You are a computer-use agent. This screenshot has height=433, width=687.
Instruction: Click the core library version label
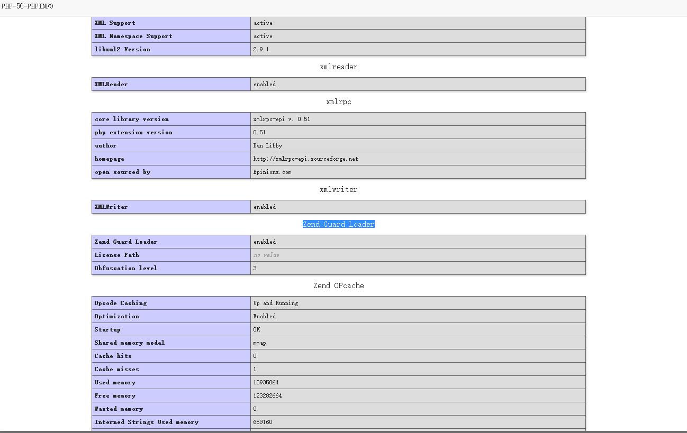[x=132, y=119]
